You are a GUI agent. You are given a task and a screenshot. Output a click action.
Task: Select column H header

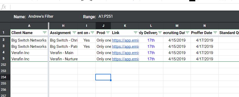click(63, 26)
